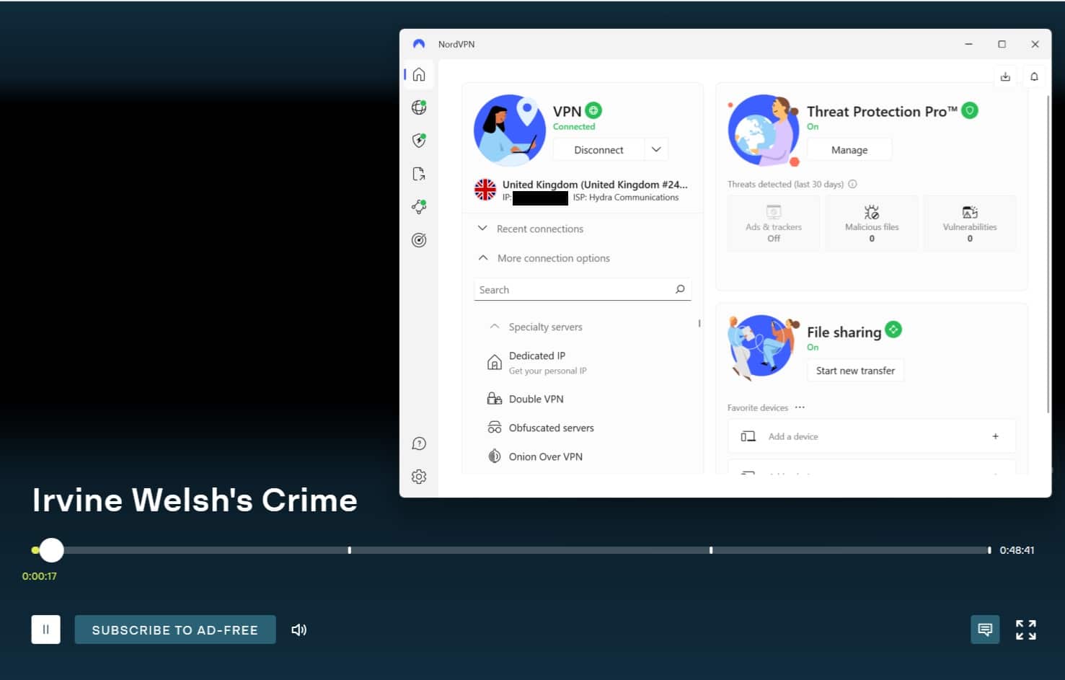Image resolution: width=1065 pixels, height=680 pixels.
Task: Click the download updates icon in NordVPN
Action: coord(1005,76)
